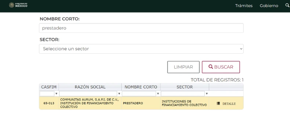Focus the CASFIM column filter box
Viewport: 290px width, 135px height.
point(47,94)
